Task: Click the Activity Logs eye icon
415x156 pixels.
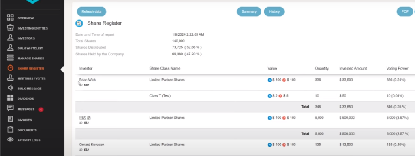Action: (10, 140)
